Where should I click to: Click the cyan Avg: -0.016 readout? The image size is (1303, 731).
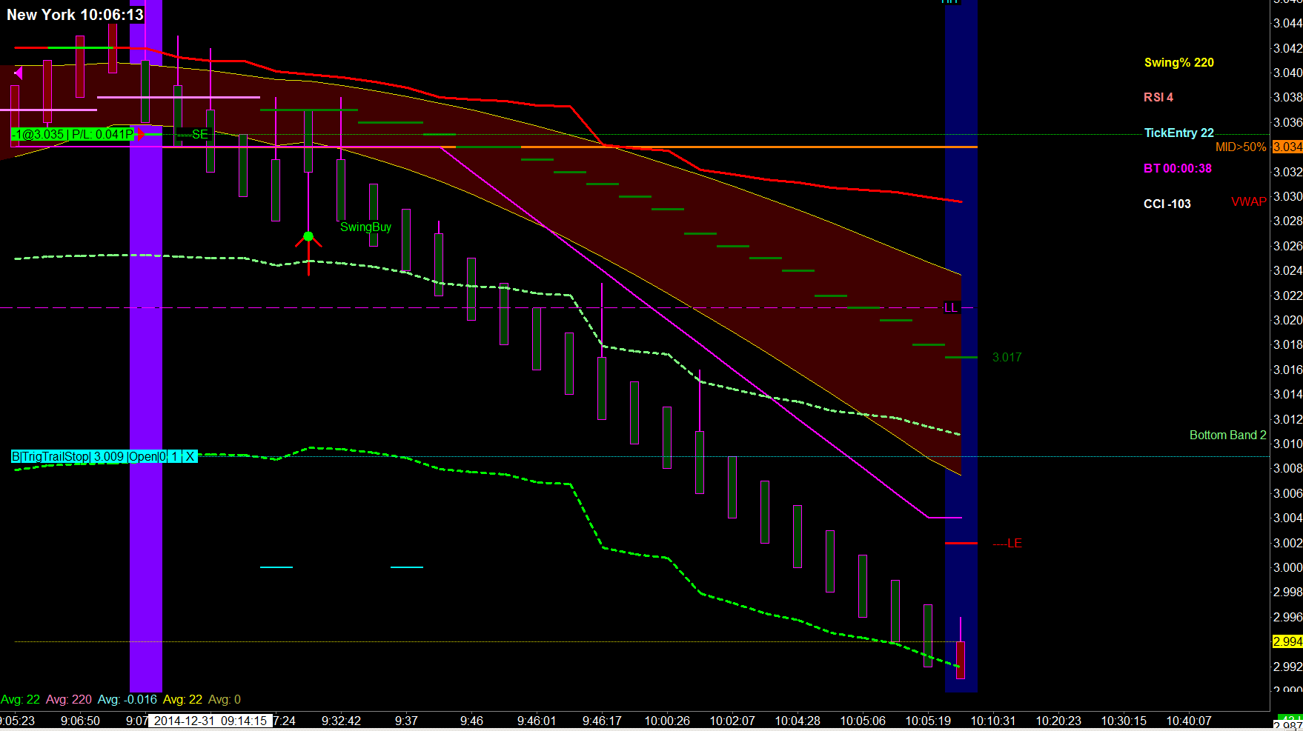click(x=127, y=699)
